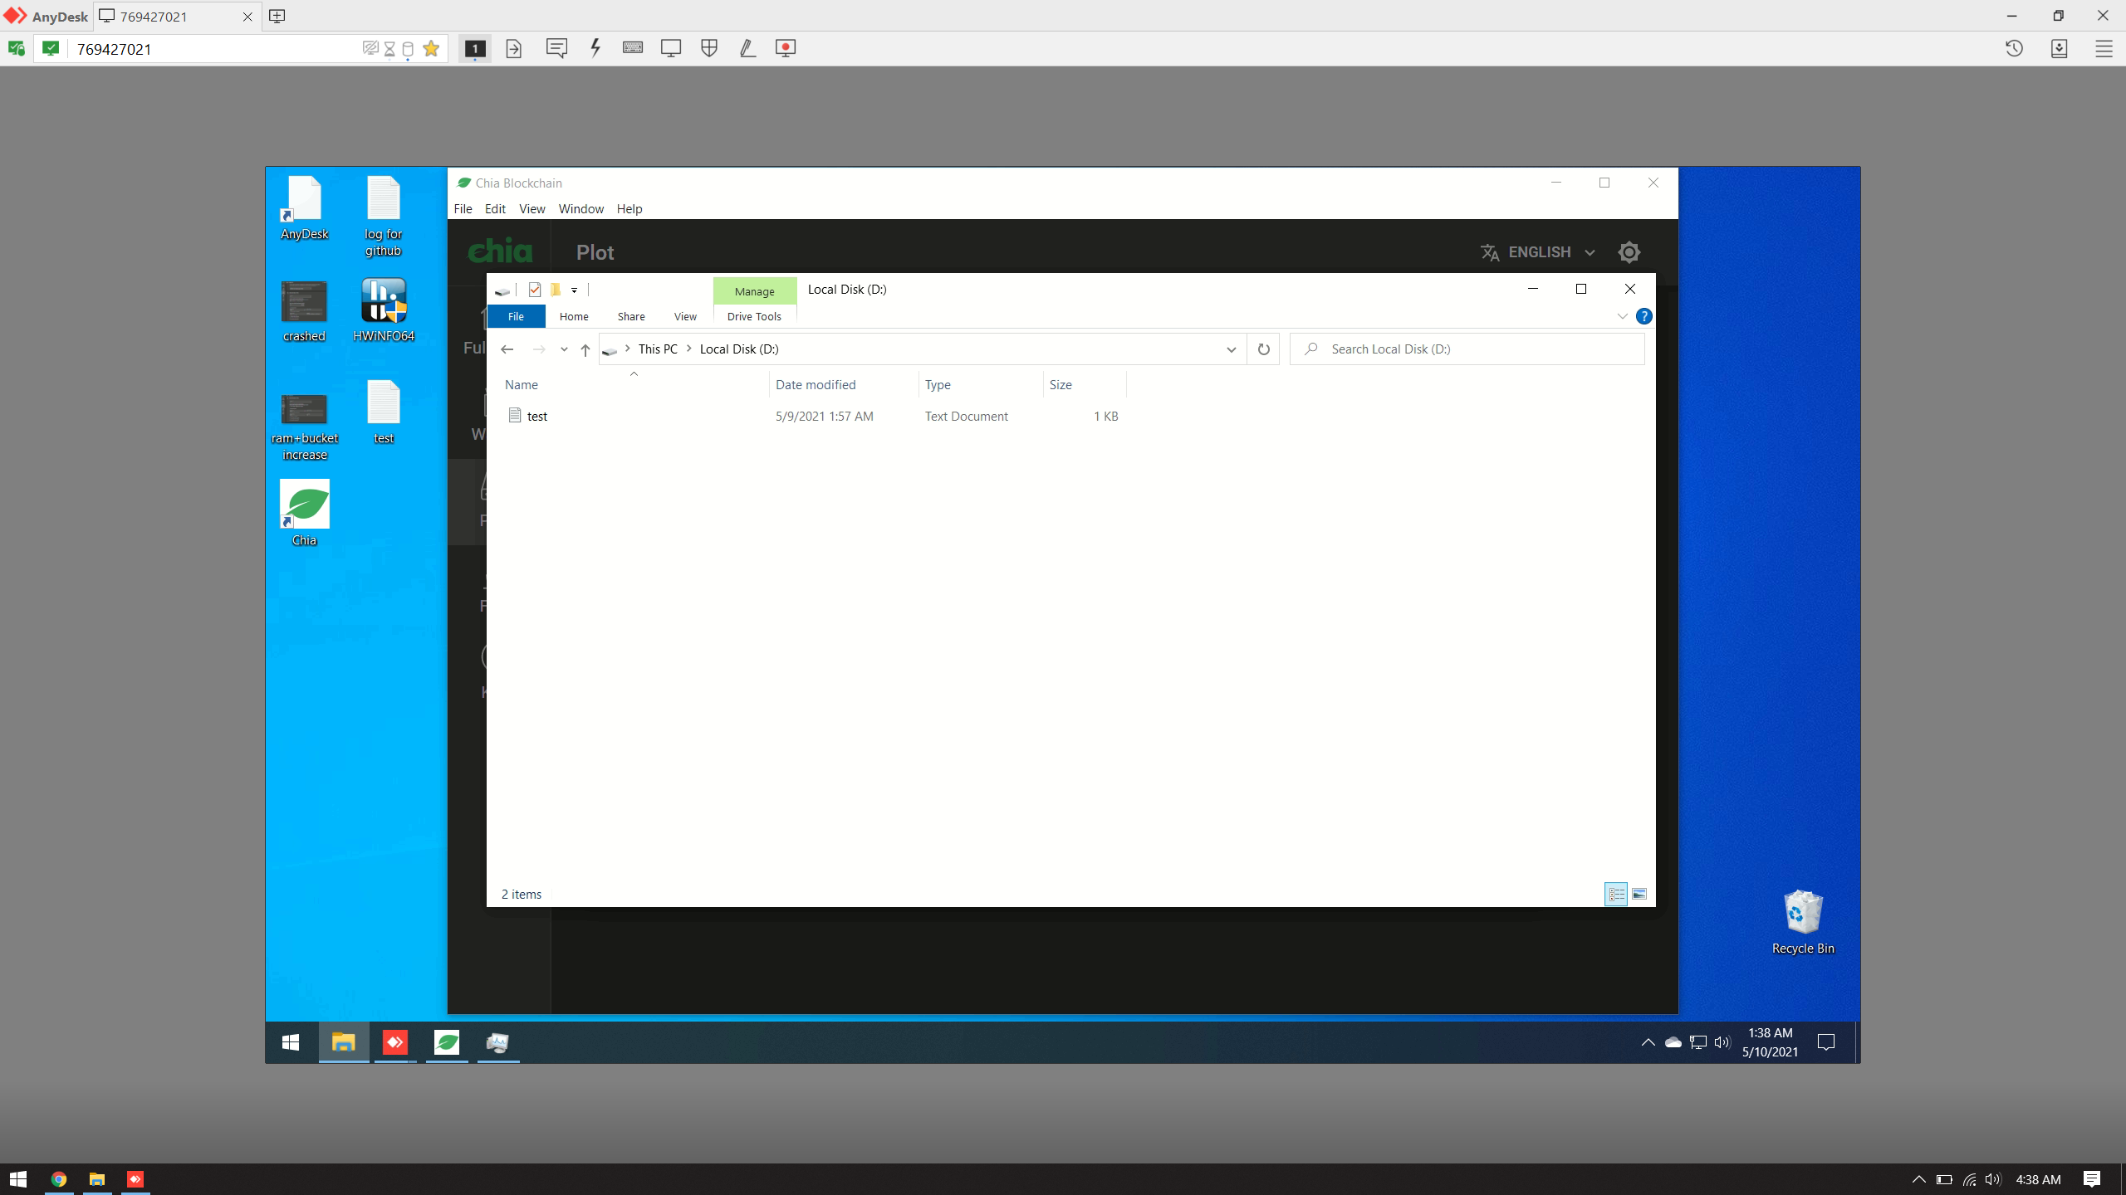This screenshot has height=1195, width=2126.
Task: Open AnyDesk keyboard settings icon
Action: coord(633,48)
